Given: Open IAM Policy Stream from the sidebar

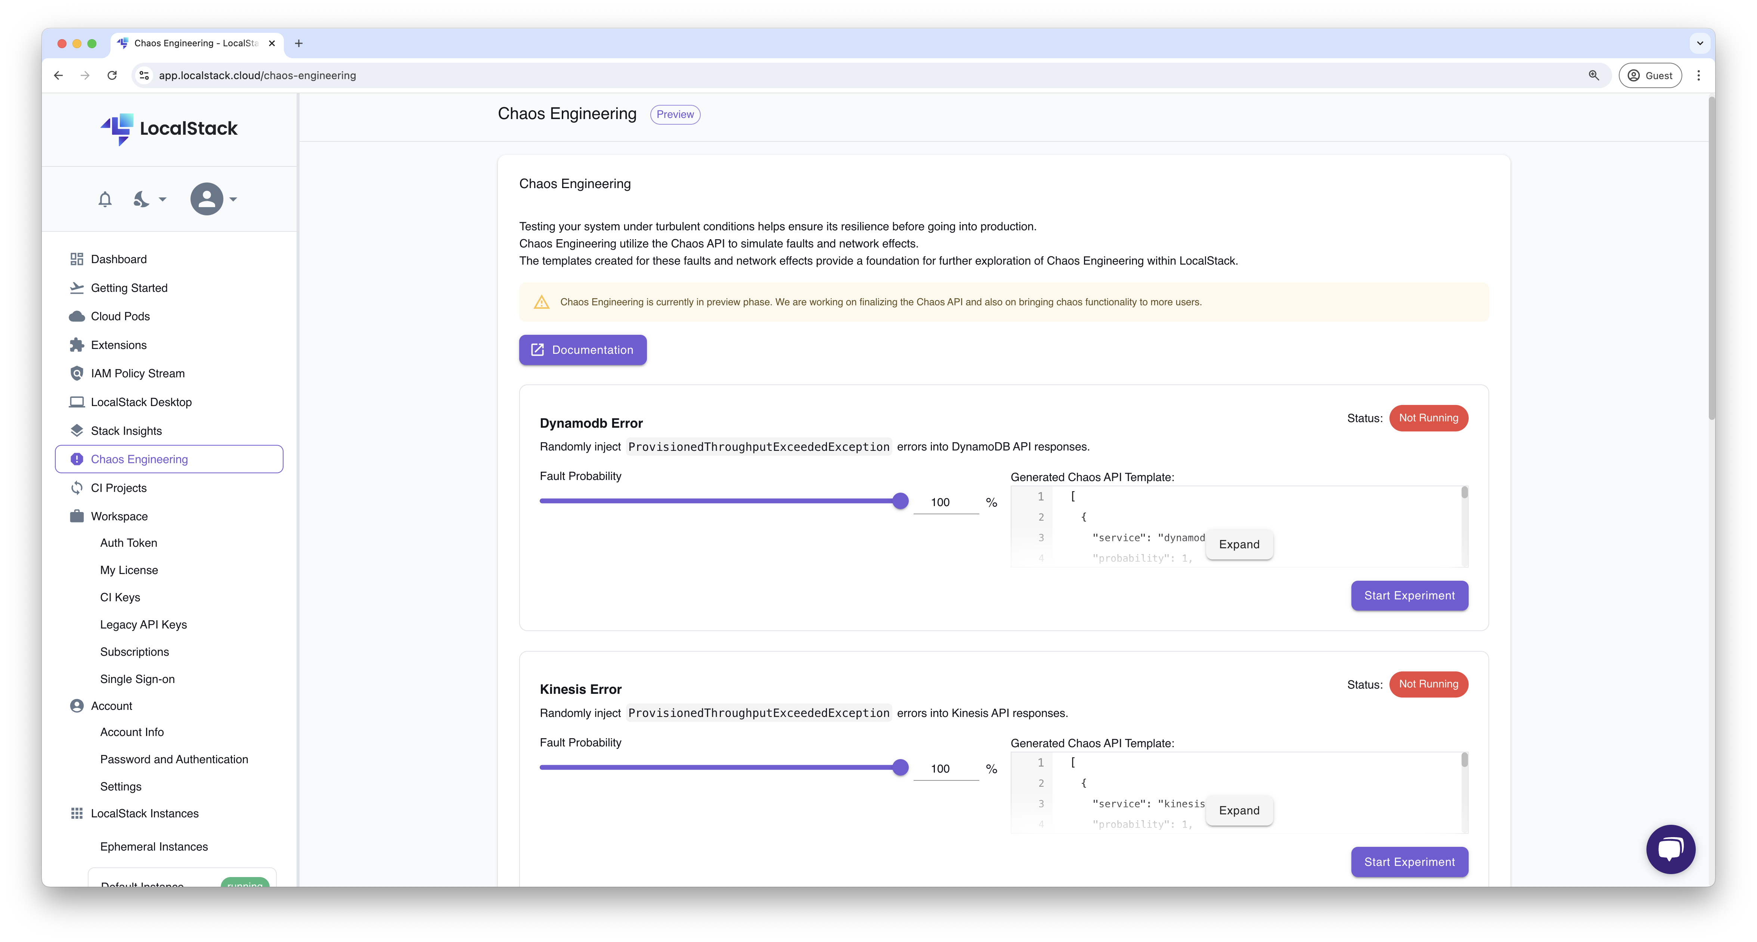Looking at the screenshot, I should coord(138,373).
